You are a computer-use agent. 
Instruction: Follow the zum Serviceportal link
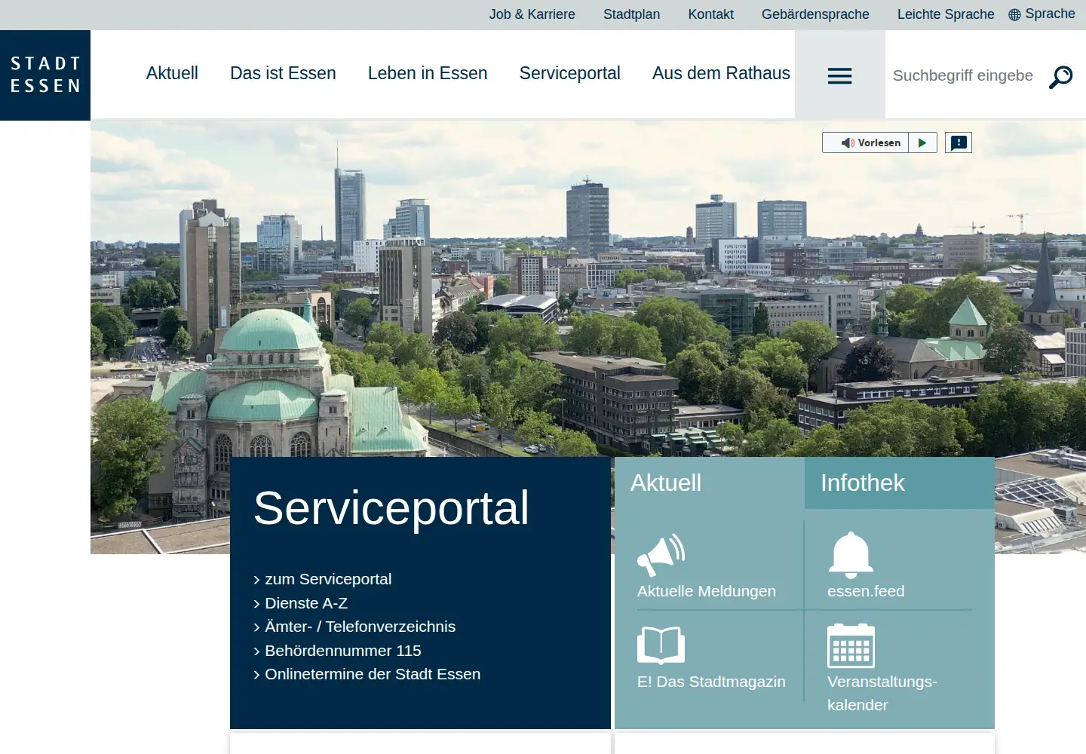click(328, 579)
